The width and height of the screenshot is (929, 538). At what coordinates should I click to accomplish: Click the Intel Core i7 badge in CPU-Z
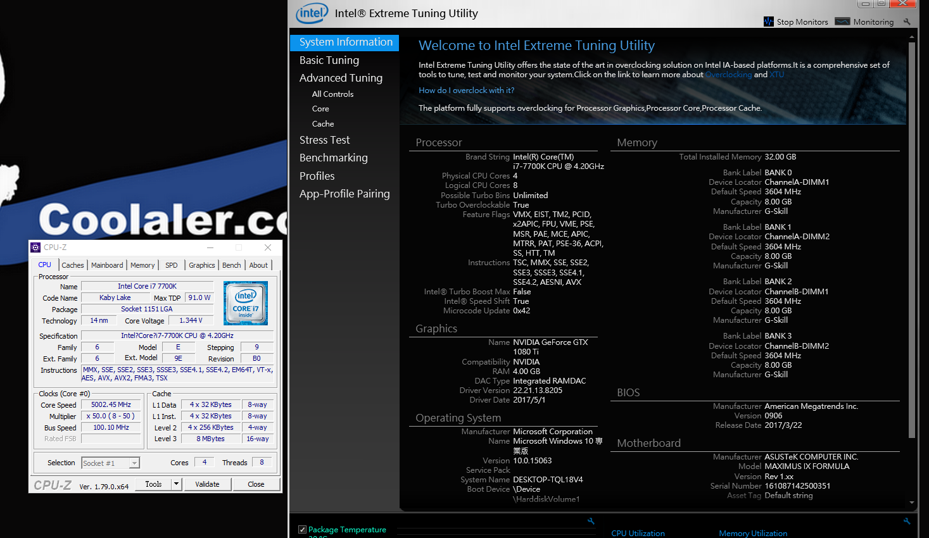(x=246, y=303)
